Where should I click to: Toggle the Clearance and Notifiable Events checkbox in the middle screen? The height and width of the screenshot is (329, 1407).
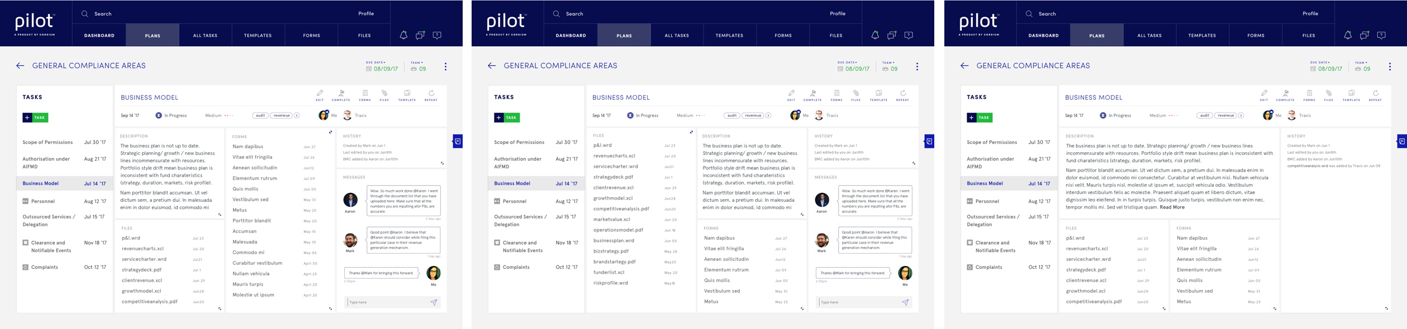[497, 243]
